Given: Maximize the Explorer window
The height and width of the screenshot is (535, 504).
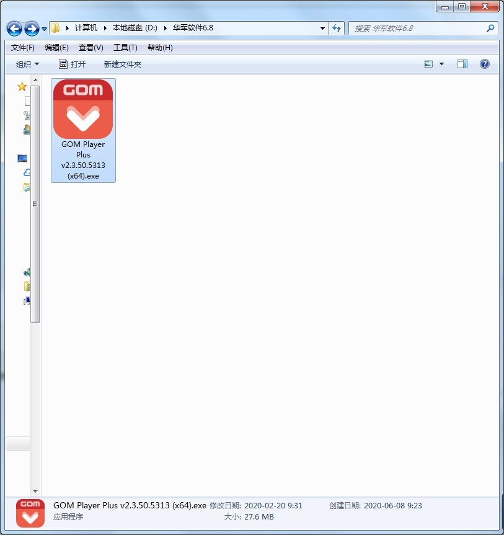Looking at the screenshot, I should (462, 6).
